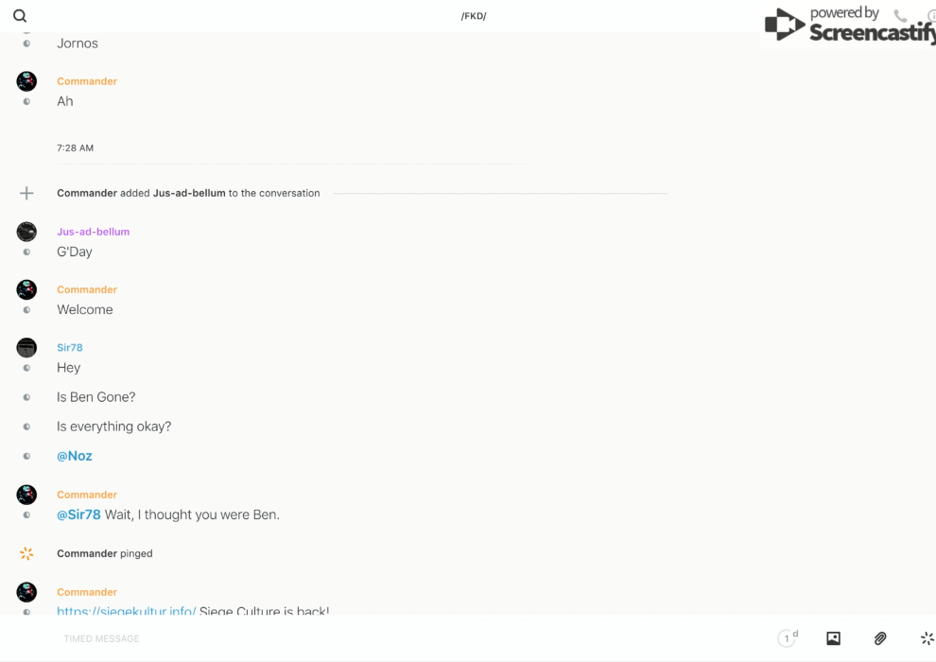Click Commander's name above the "Ah" message

(x=87, y=81)
